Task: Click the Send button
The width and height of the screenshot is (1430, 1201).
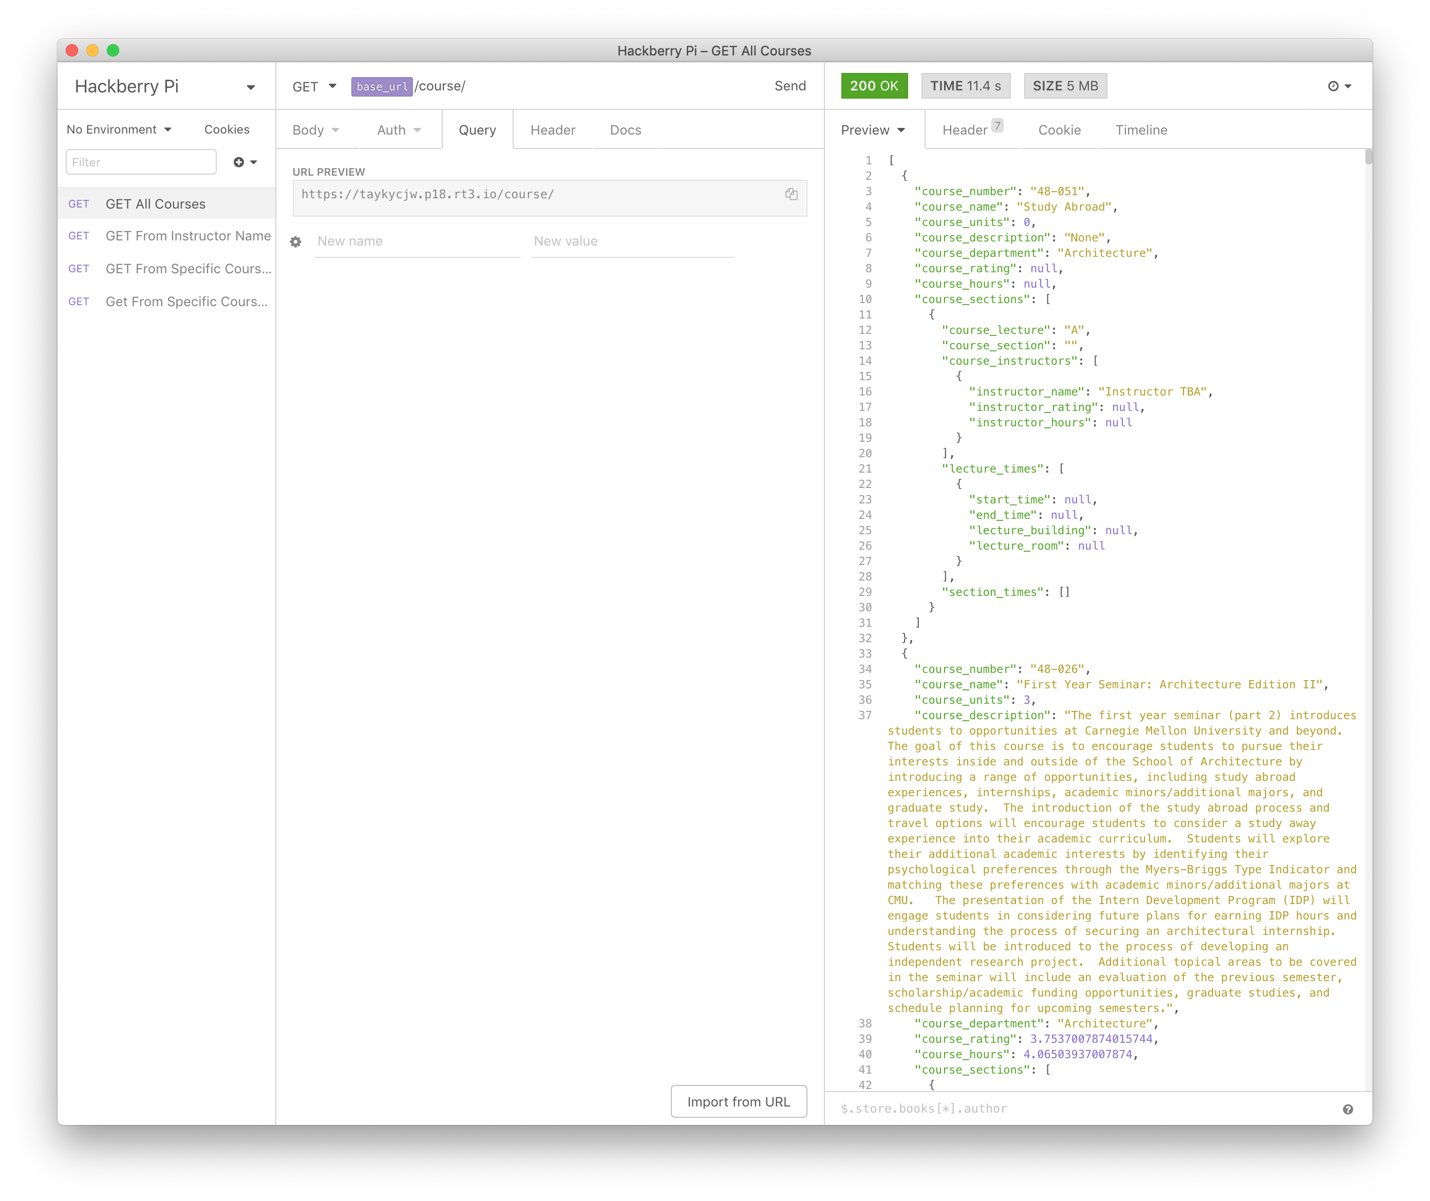Action: 790,86
